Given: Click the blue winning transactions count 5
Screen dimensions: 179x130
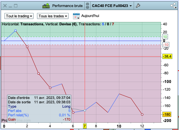Looking at the screenshot, I should pos(103,24).
